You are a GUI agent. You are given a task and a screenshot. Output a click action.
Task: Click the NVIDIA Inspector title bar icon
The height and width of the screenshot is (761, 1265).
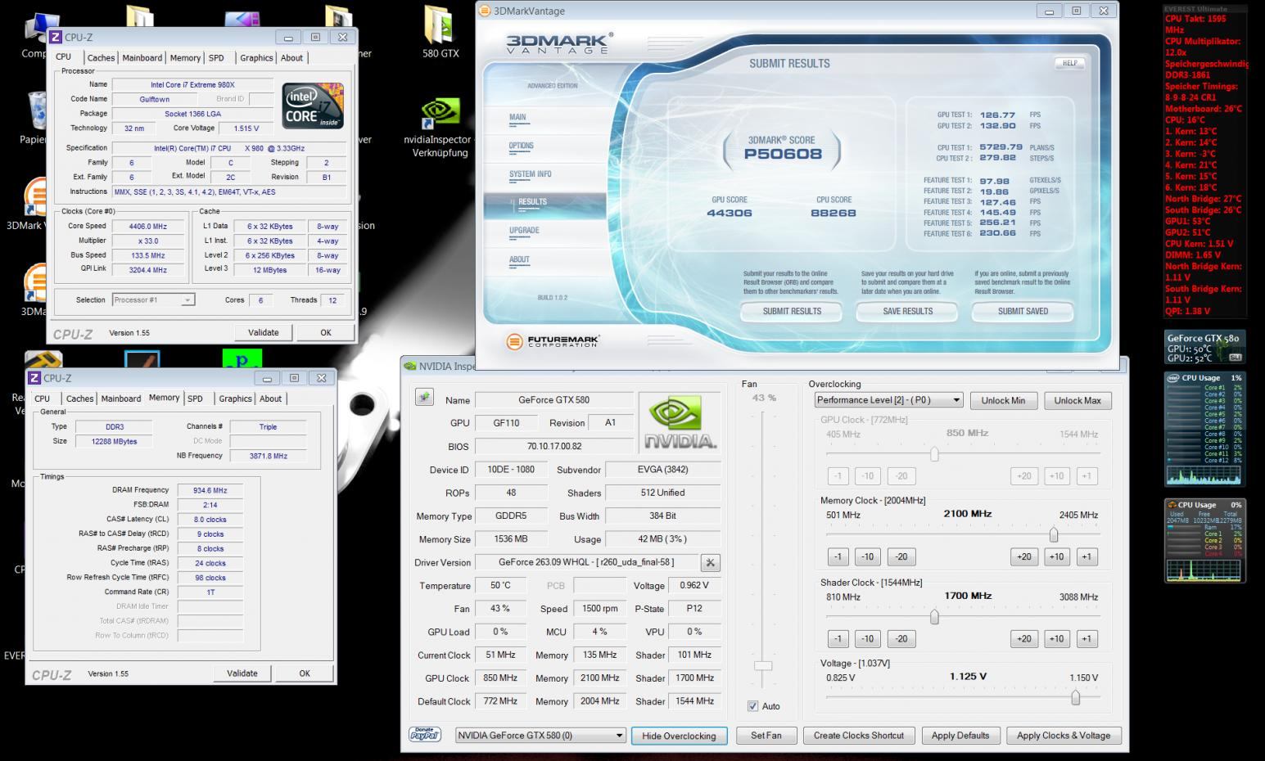pos(410,366)
